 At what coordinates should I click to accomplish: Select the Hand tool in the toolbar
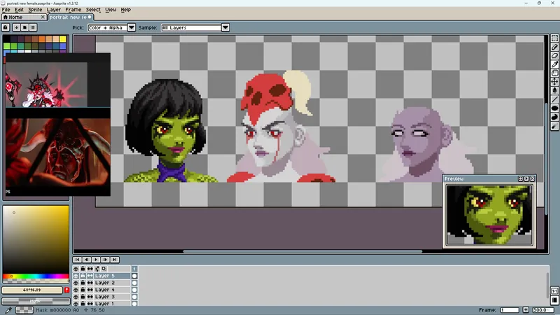pyautogui.click(x=554, y=73)
